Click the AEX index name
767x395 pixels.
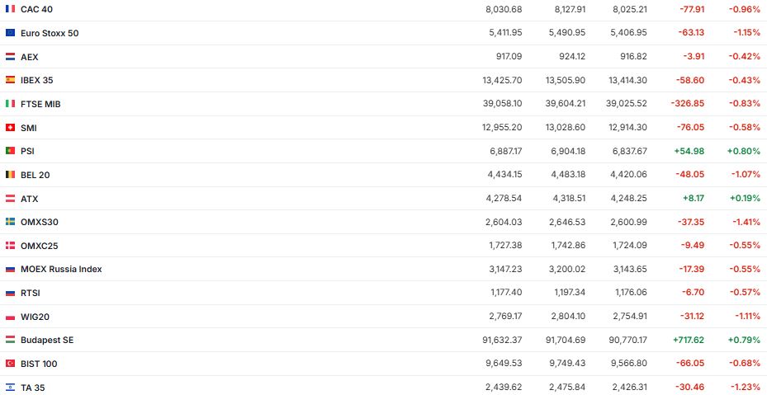(30, 57)
